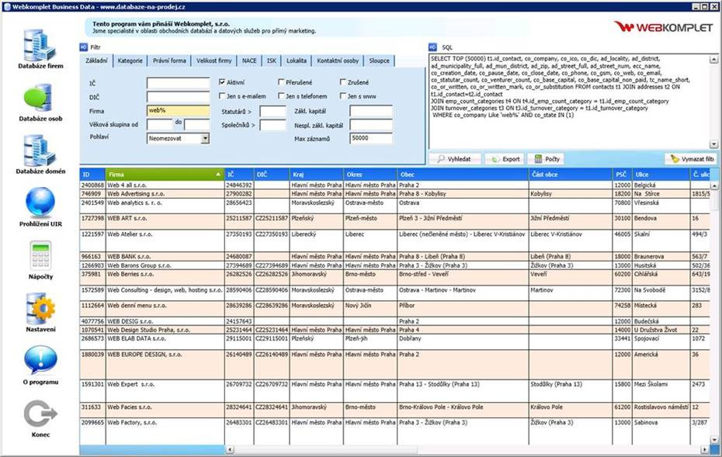722x457 pixels.
Task: Click the Statutárů input field
Action: click(272, 111)
